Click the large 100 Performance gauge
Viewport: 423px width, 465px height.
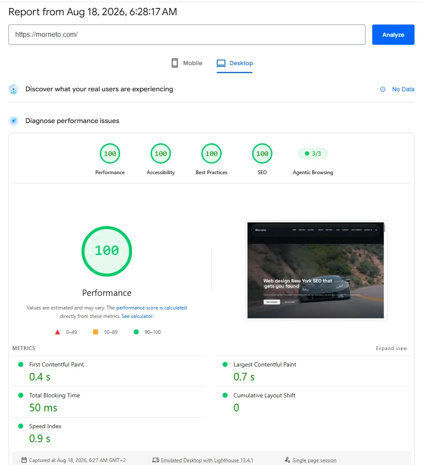click(x=107, y=251)
